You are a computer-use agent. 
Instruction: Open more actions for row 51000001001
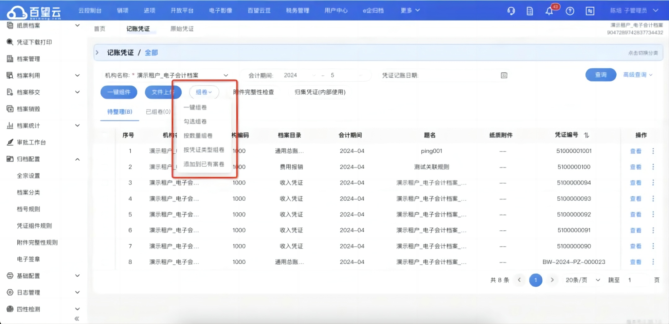point(653,151)
